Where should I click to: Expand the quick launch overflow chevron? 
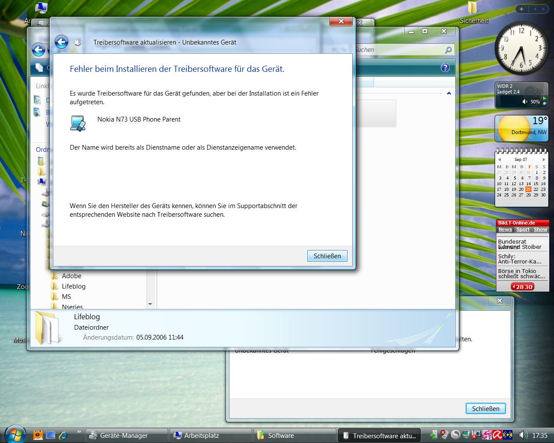(79, 432)
